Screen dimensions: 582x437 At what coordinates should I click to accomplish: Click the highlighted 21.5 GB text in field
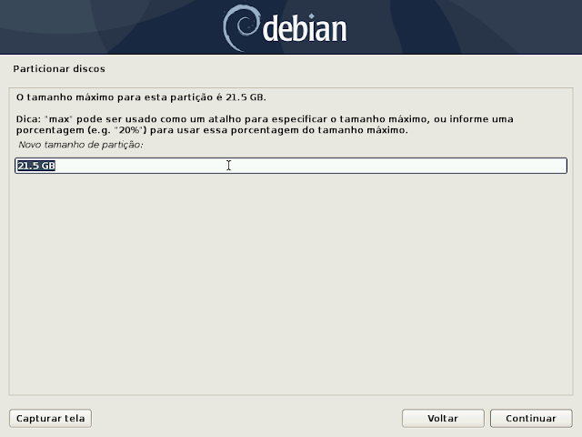pyautogui.click(x=36, y=166)
